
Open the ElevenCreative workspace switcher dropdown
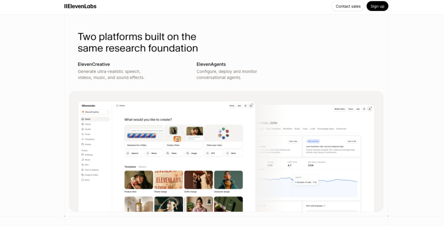point(95,112)
